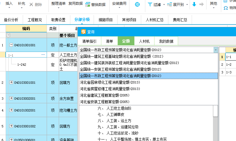Click the 类别 column header

pyautogui.click(x=53, y=29)
